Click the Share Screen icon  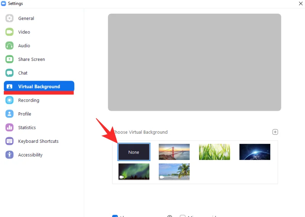[x=10, y=59]
